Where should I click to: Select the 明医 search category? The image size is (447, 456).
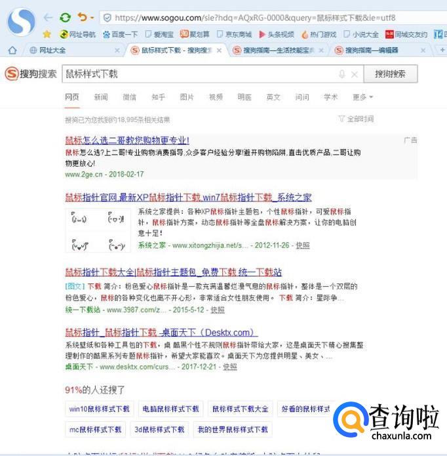tap(244, 97)
